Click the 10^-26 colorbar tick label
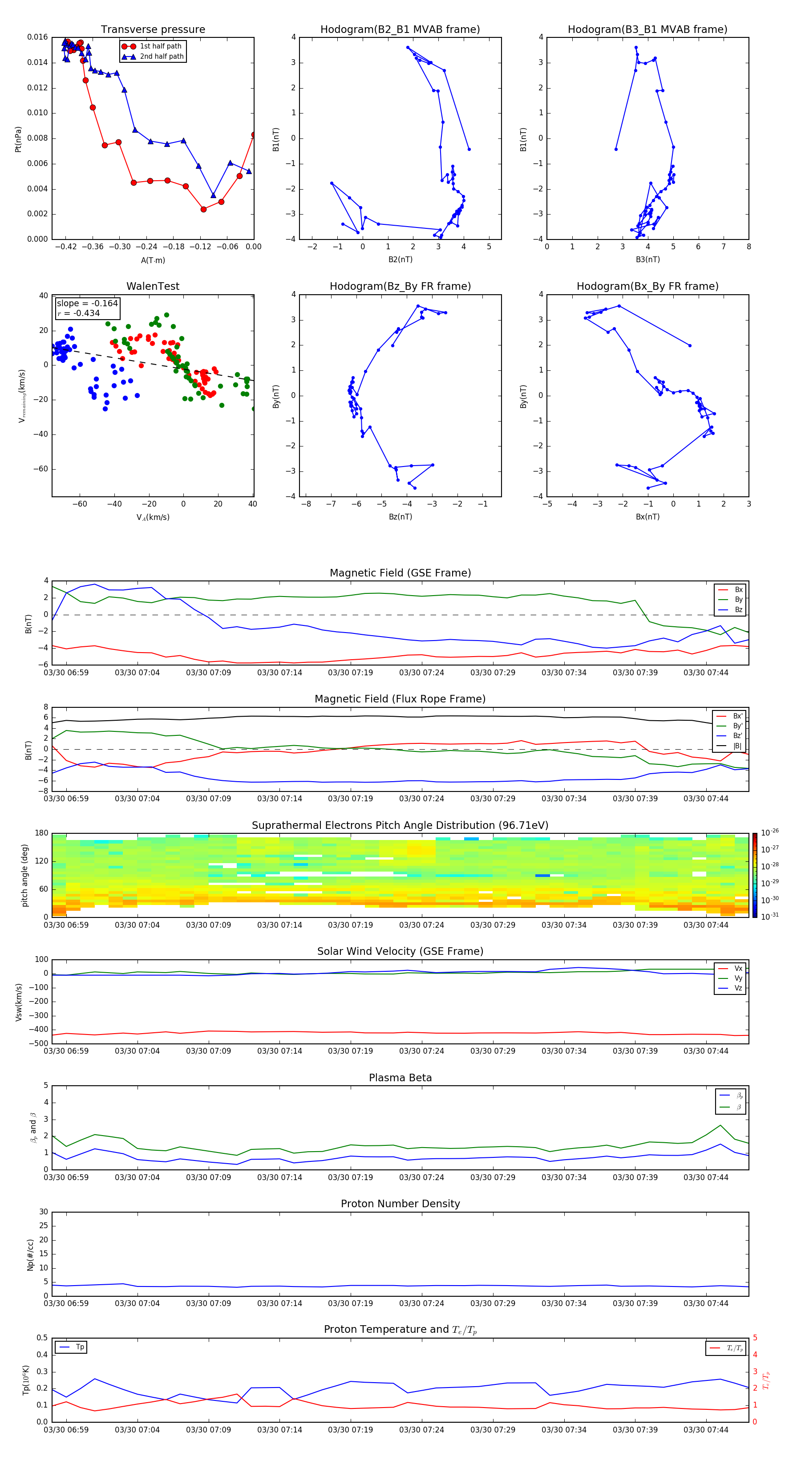Viewport: 801px width, 1469px height. 770,833
